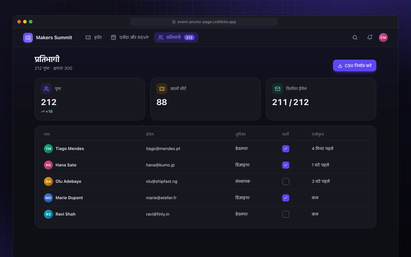Switch to the इवेंट tab
This screenshot has height=257, width=411.
click(x=93, y=38)
